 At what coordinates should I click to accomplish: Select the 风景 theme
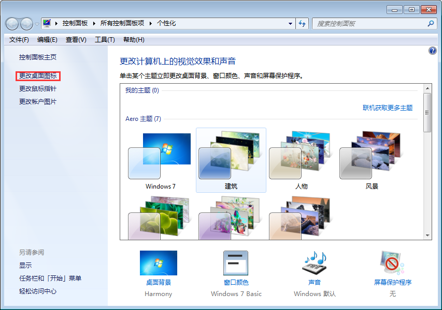click(x=372, y=160)
